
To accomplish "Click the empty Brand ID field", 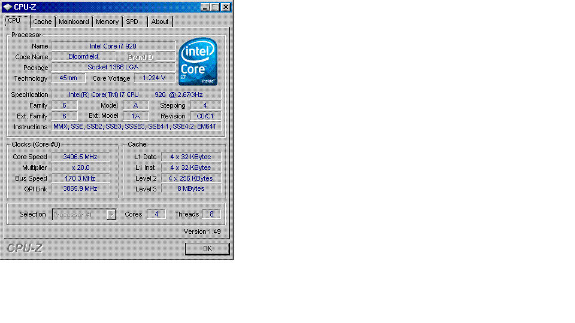I will click(165, 57).
